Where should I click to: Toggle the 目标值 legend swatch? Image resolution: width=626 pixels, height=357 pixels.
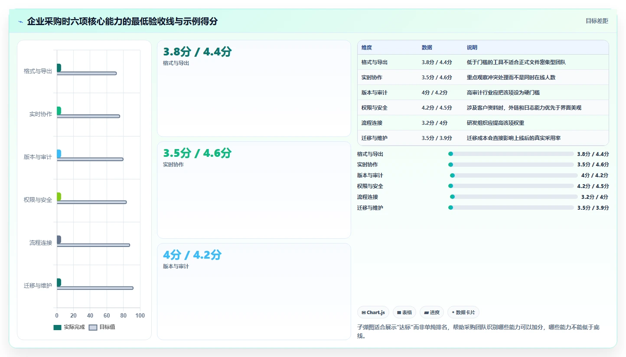pyautogui.click(x=93, y=327)
